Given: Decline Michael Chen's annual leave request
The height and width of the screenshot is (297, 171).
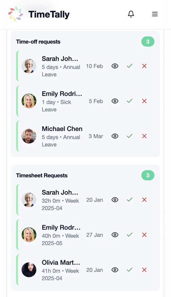Looking at the screenshot, I should (144, 136).
